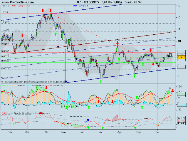Viewport: 188px width, 141px height.
Task: Click the 43,445 RSI lower band value
Action: [182, 123]
